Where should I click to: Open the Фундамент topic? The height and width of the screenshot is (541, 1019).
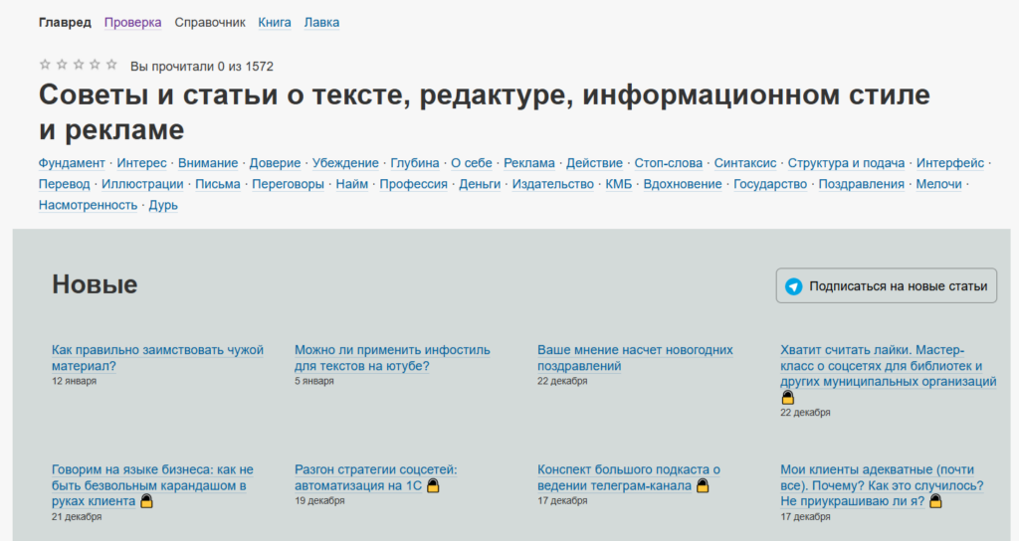(72, 163)
